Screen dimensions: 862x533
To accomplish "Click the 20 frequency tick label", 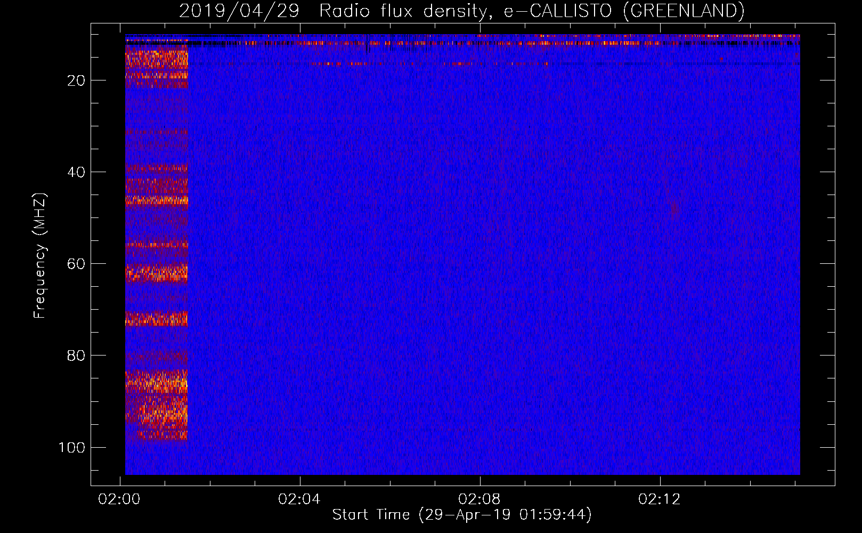I will 76,80.
